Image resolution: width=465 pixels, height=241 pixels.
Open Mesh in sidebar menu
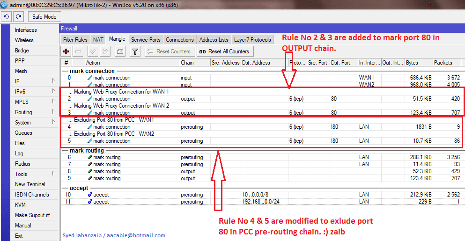[x=21, y=71]
